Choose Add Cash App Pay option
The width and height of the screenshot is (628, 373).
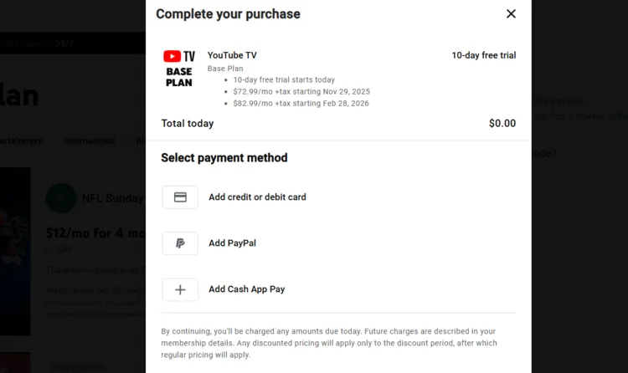pyautogui.click(x=246, y=289)
